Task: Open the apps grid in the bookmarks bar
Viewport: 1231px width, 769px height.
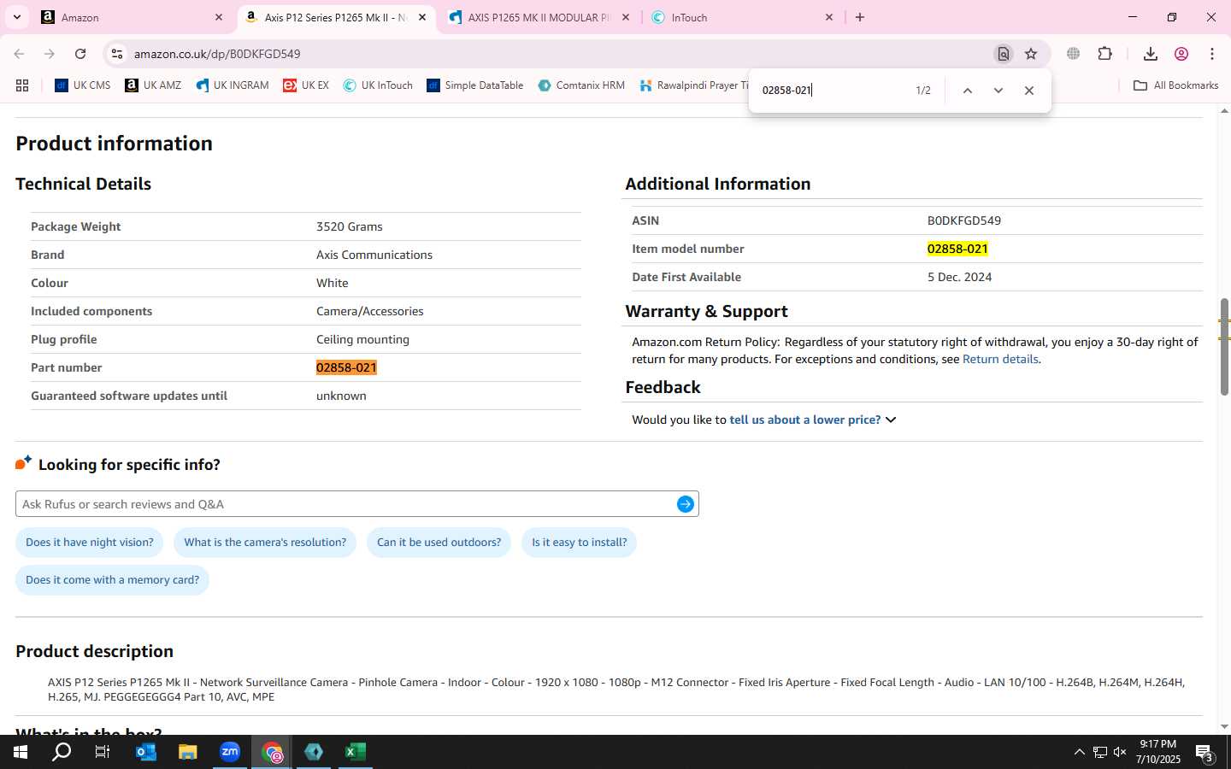Action: 22,85
